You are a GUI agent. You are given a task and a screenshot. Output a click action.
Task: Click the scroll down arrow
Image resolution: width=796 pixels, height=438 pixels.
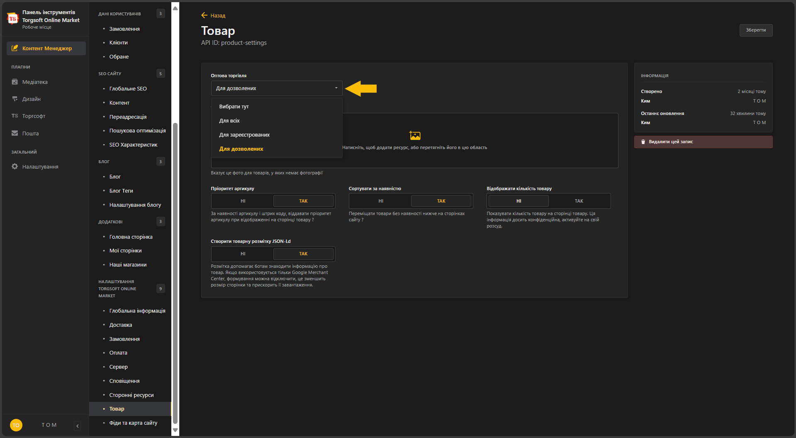pyautogui.click(x=175, y=430)
